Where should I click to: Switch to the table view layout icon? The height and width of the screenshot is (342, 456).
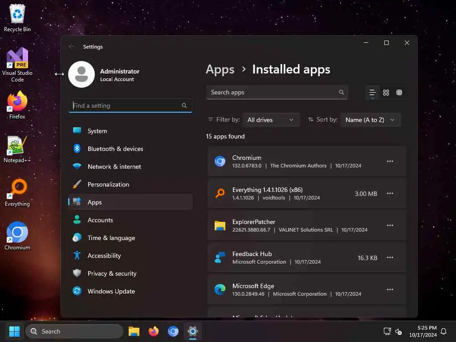[x=399, y=93]
